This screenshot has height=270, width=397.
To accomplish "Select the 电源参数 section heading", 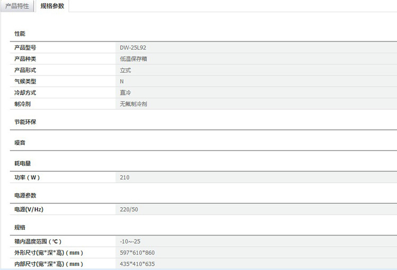I will (25, 195).
